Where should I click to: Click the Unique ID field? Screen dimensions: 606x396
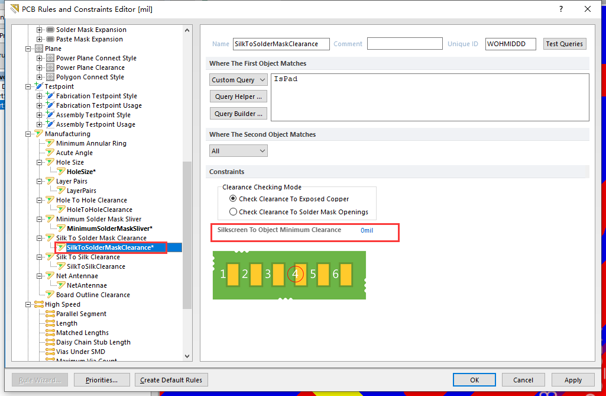pos(511,44)
